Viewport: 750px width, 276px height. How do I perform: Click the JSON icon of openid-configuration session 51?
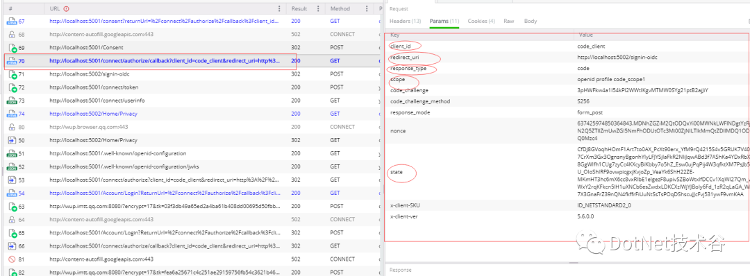coord(11,154)
